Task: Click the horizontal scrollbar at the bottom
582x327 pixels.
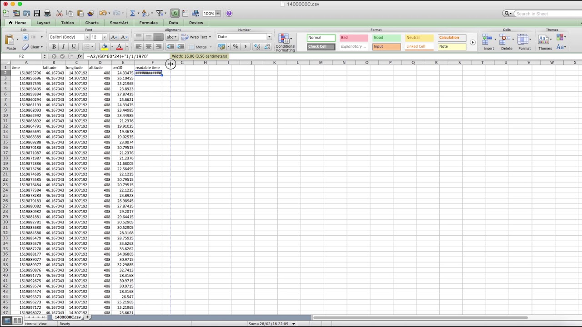Action: (420, 317)
